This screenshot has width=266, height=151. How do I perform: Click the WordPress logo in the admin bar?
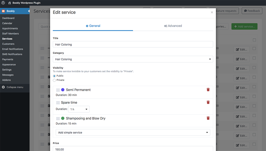[x=3, y=3]
